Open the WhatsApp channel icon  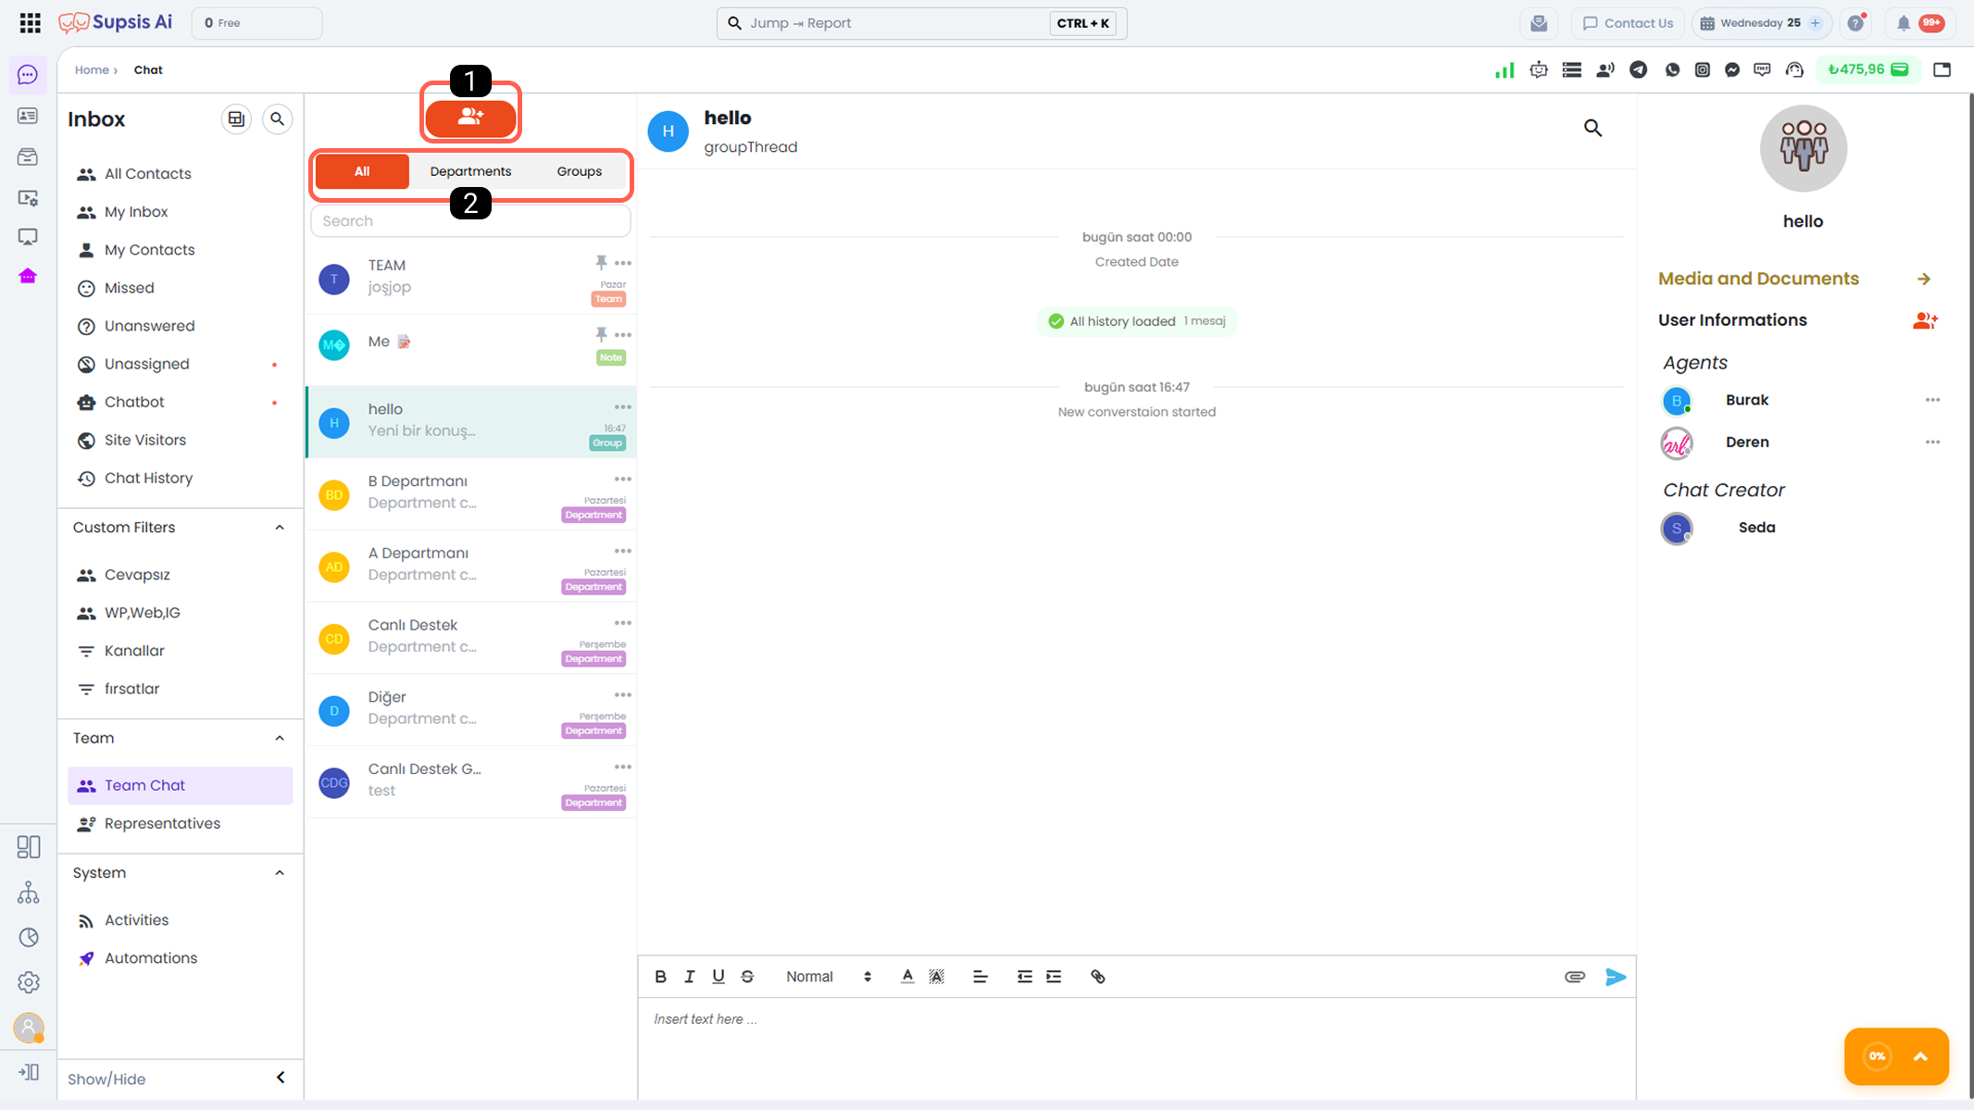point(1672,69)
